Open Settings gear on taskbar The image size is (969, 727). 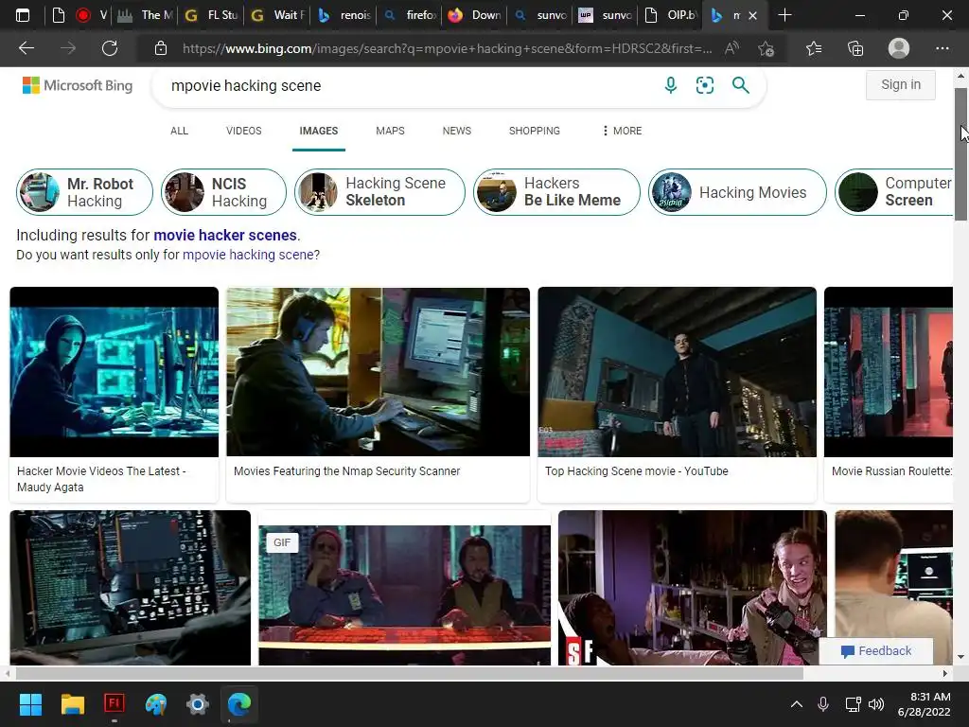(x=198, y=704)
